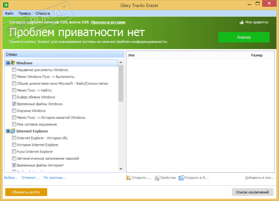
Task: Click the tracks list scroll down arrow
Action: click(121, 169)
